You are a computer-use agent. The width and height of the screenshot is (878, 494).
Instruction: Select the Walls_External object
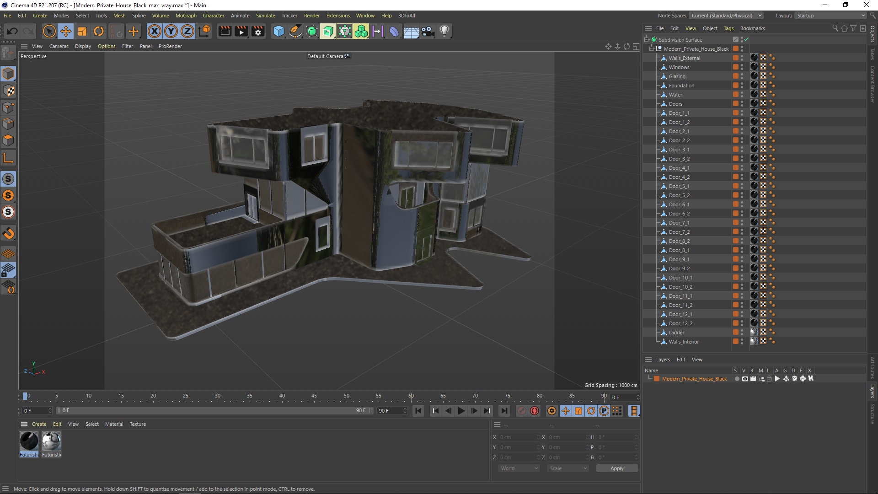(x=684, y=58)
